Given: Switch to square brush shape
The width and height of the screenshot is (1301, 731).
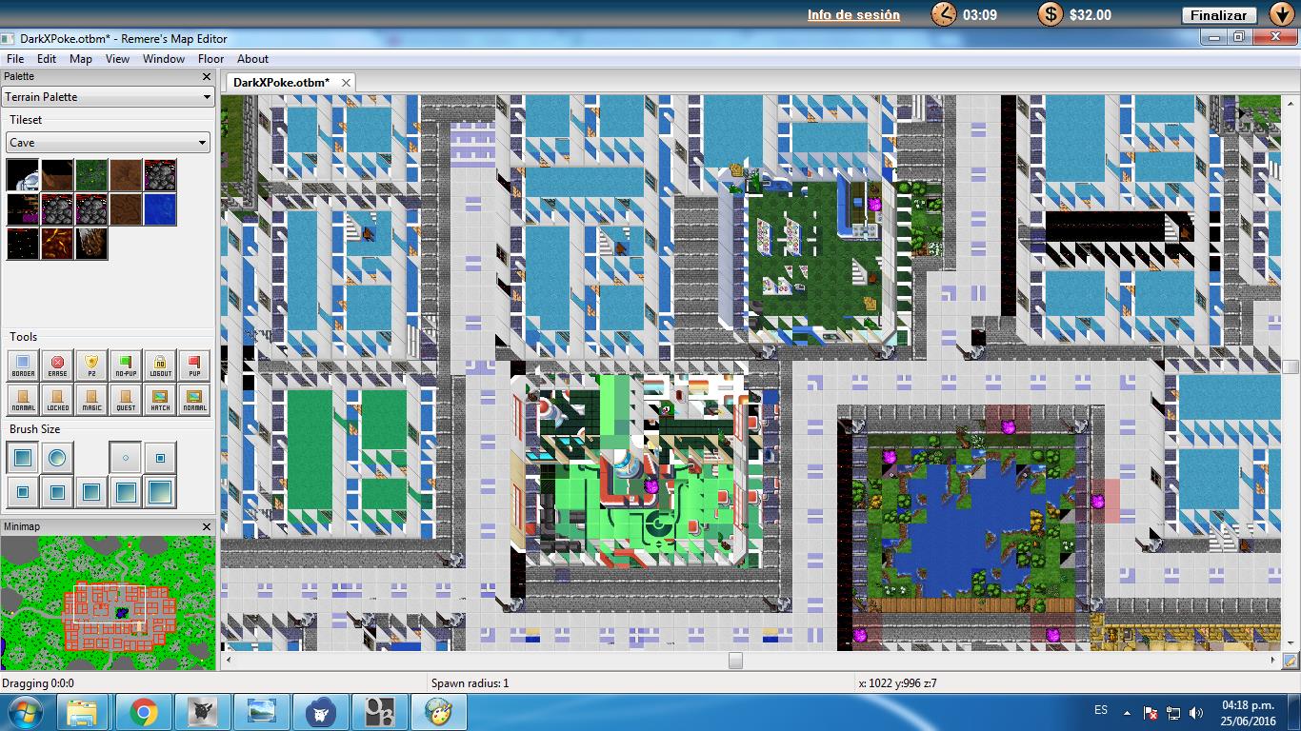Looking at the screenshot, I should pyautogui.click(x=23, y=459).
